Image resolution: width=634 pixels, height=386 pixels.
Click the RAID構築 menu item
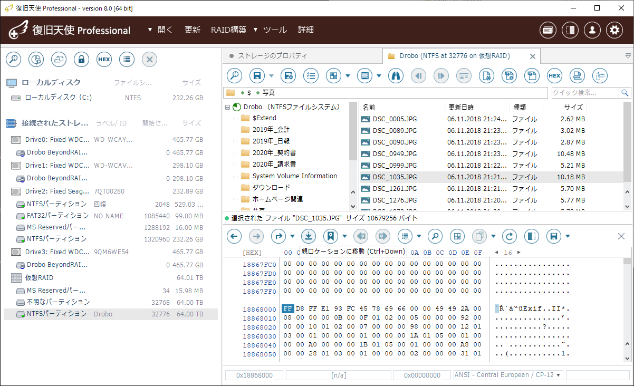[x=228, y=30]
